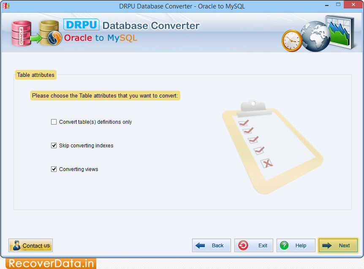Click the Next button
Viewport: 364px width, 269px height.
tap(338, 245)
